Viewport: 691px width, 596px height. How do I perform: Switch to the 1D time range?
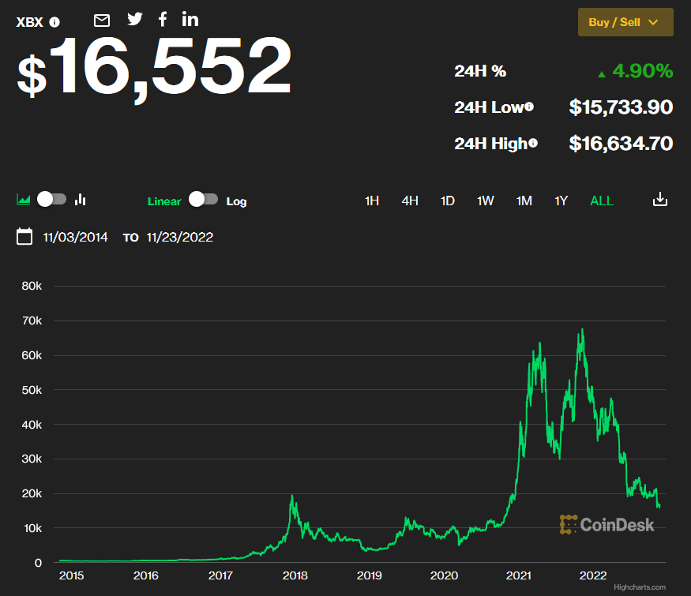[447, 201]
